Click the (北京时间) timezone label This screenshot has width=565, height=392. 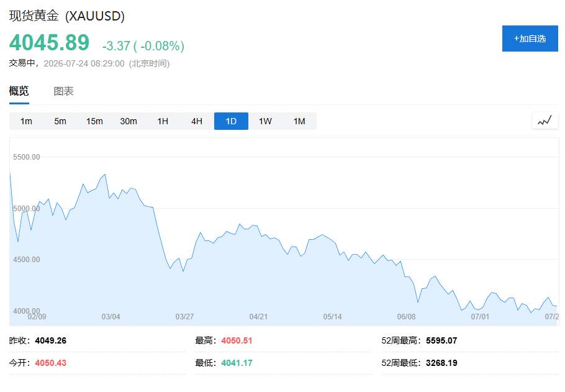click(149, 63)
